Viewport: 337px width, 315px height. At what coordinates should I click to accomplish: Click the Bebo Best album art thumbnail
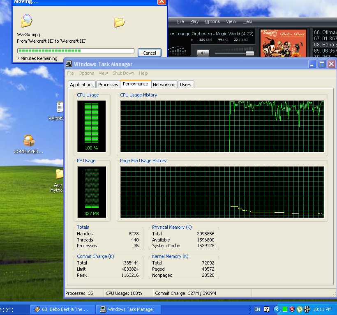point(283,43)
